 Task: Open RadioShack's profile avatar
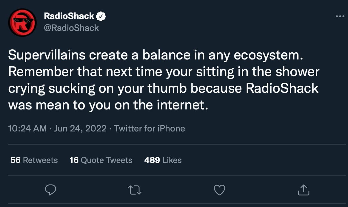[x=22, y=22]
